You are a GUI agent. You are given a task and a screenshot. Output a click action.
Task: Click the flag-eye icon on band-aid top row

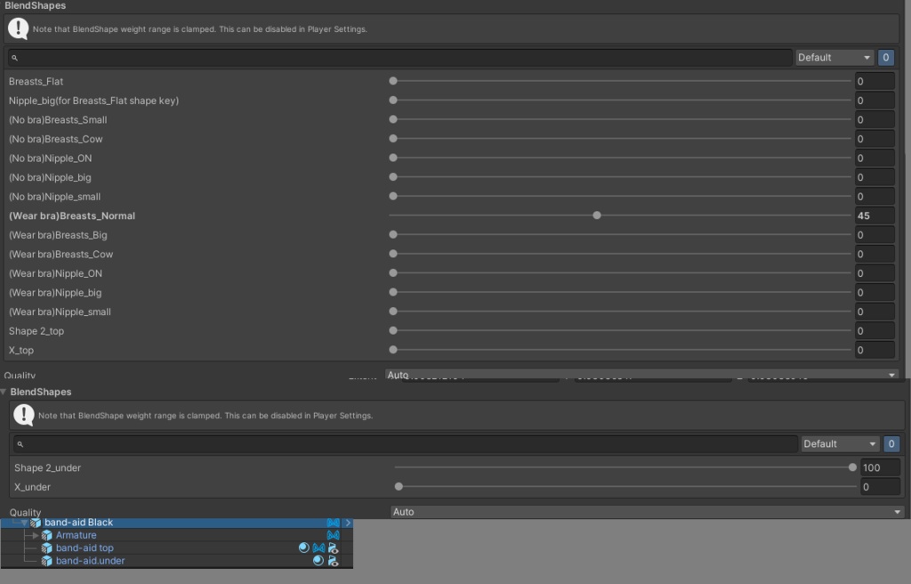[x=333, y=547]
